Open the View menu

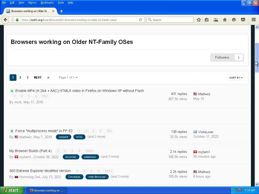point(21,3)
